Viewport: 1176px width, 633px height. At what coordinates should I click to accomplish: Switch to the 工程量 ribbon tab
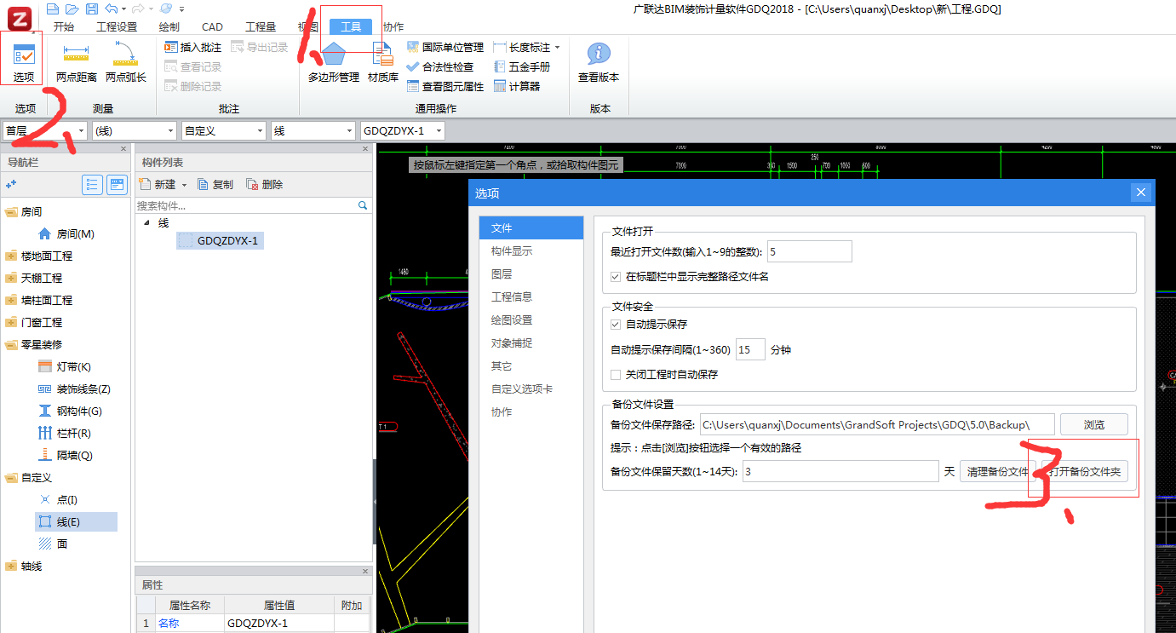(x=261, y=27)
